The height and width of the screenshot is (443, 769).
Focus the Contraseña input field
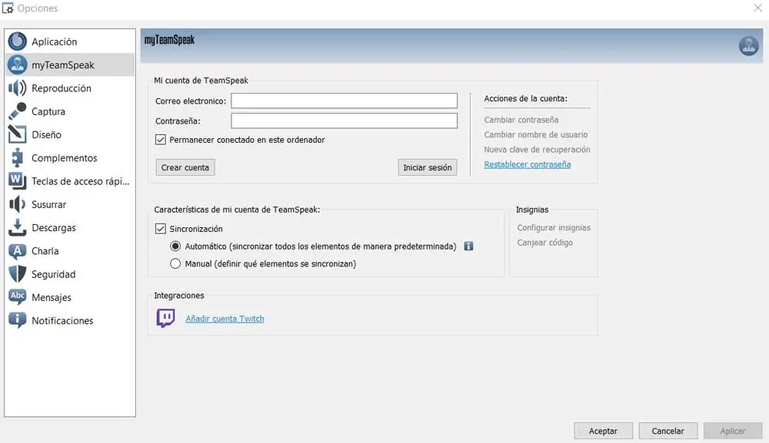[x=345, y=121]
